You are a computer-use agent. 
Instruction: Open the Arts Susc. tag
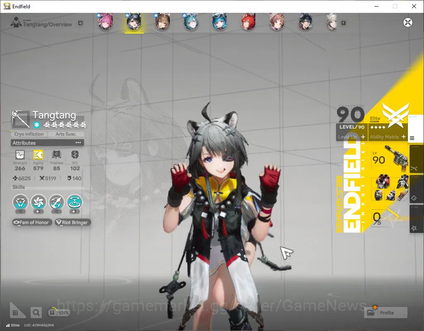(66, 134)
